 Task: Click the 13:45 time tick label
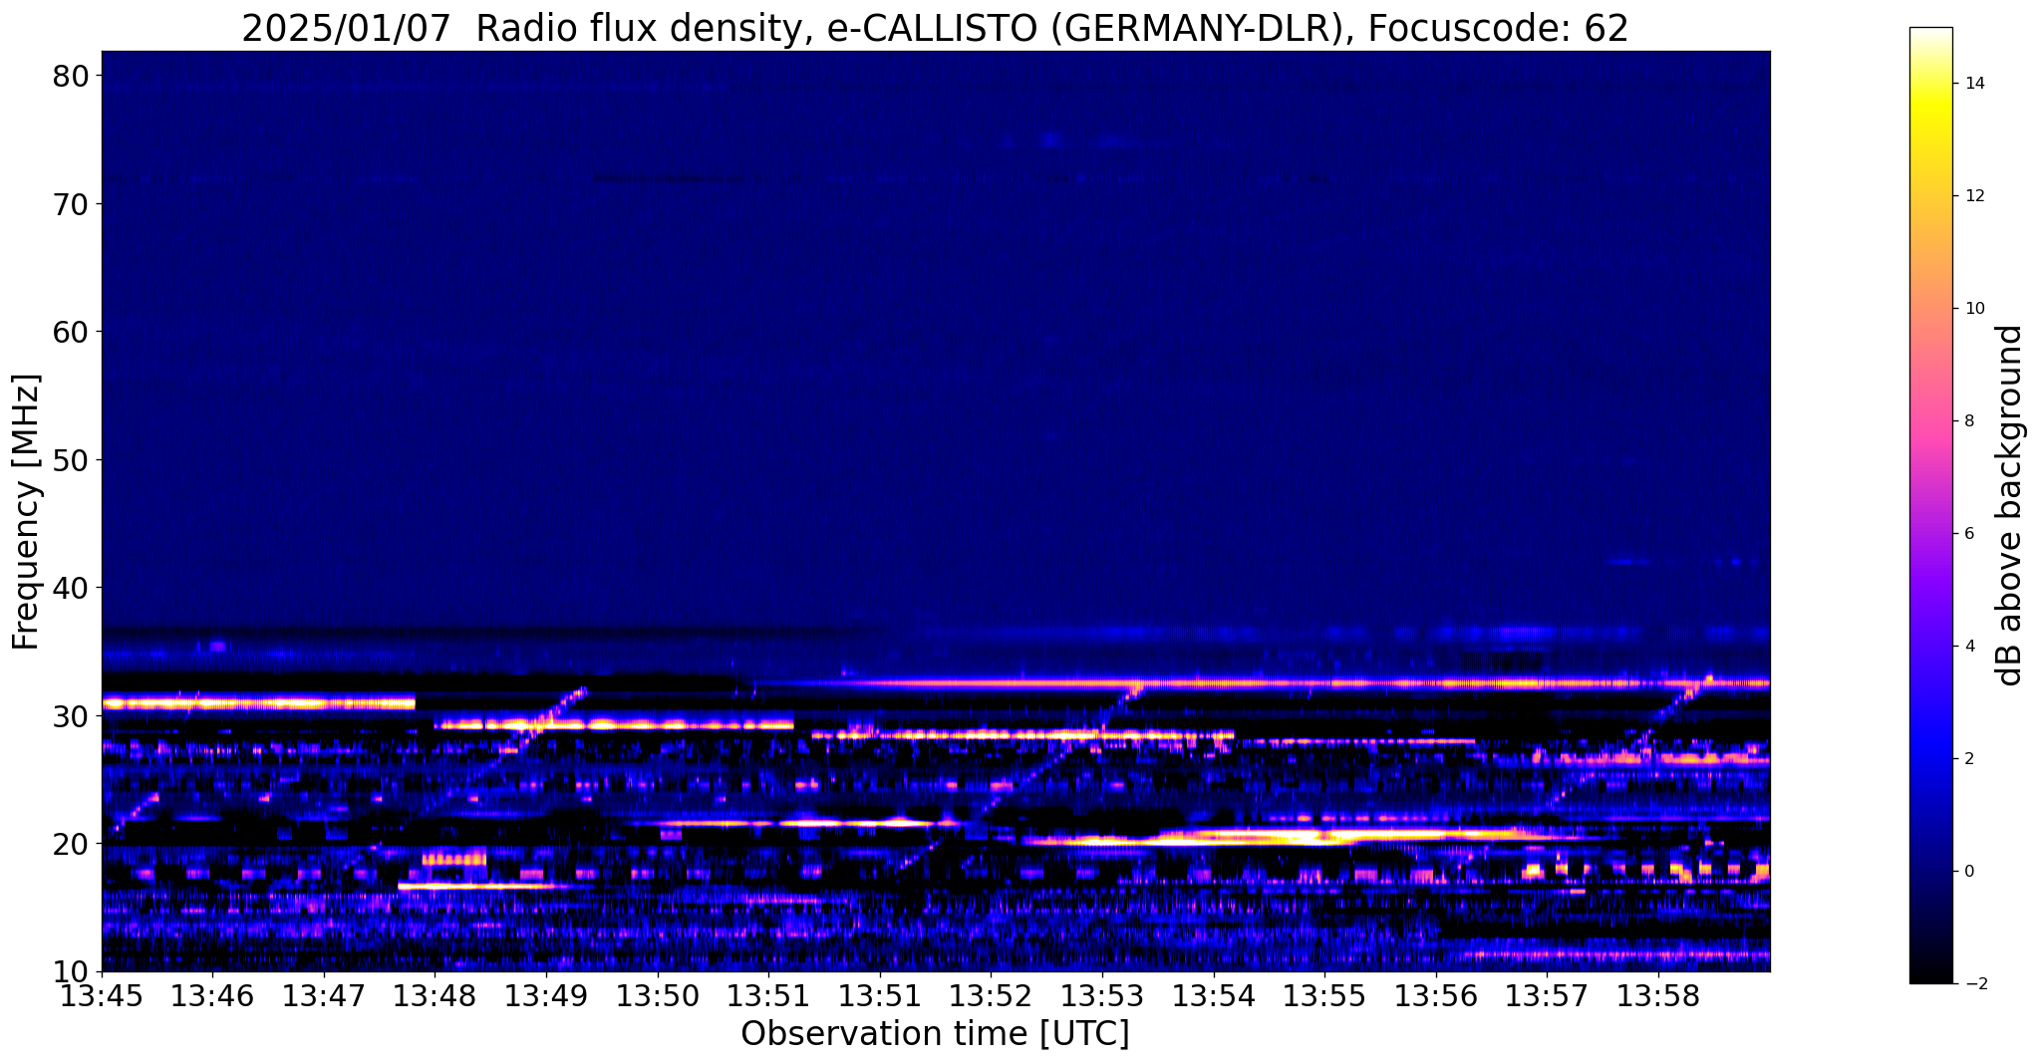point(102,996)
